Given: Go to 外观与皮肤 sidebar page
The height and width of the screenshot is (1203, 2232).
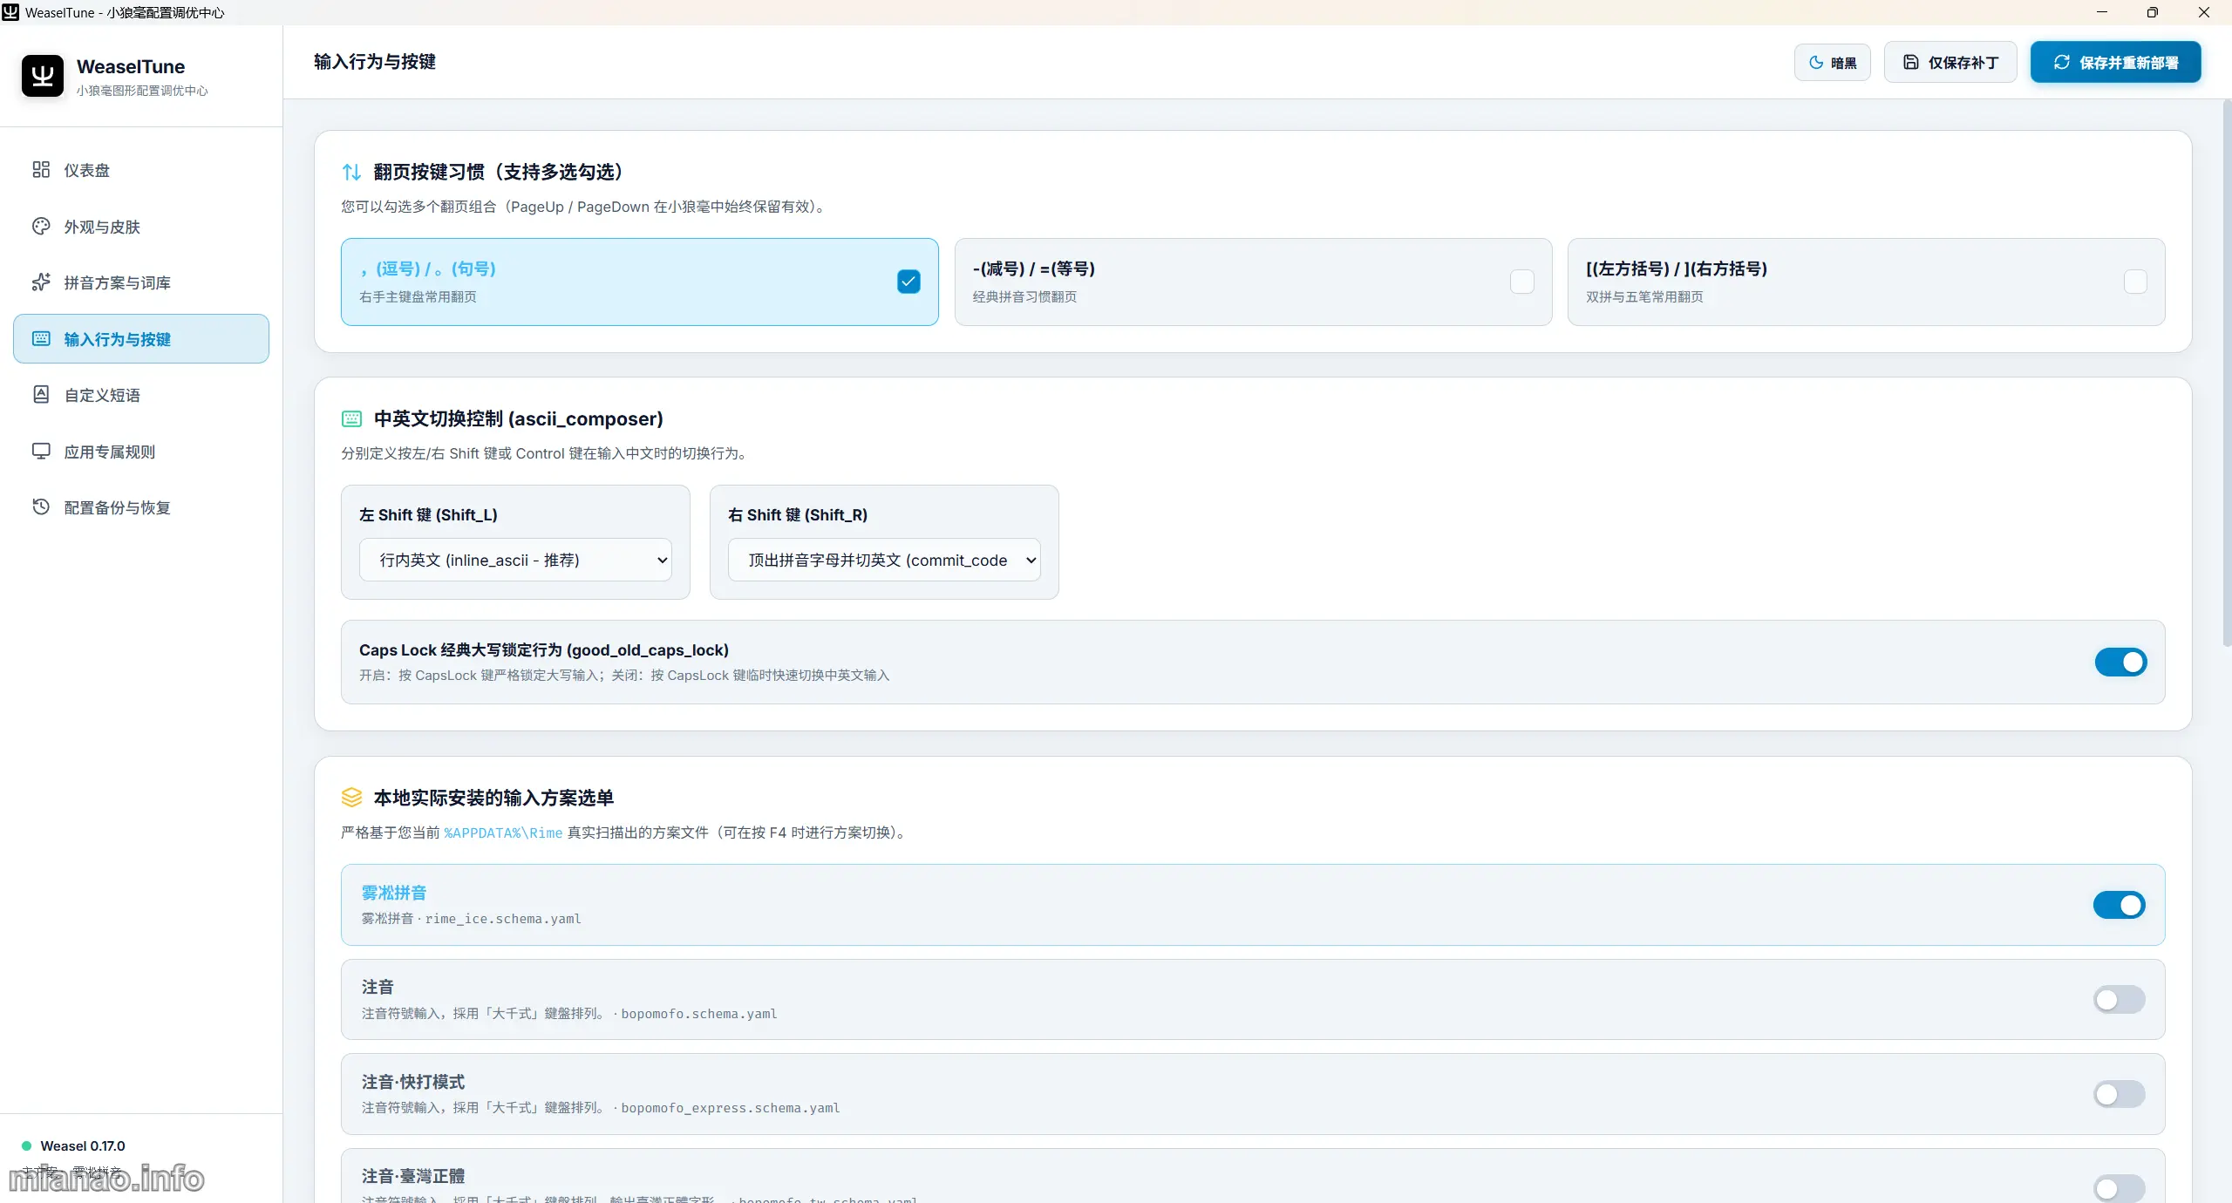Looking at the screenshot, I should point(141,227).
